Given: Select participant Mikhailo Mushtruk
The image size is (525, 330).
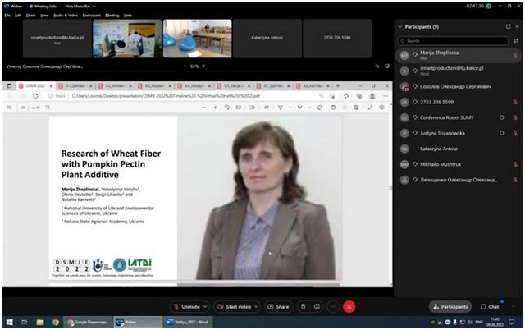Looking at the screenshot, I should click(x=458, y=164).
